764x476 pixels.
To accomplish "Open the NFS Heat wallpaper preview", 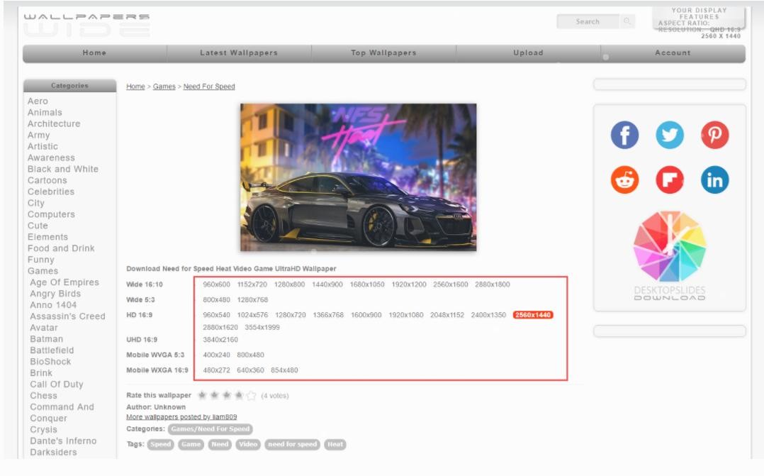I will [358, 177].
